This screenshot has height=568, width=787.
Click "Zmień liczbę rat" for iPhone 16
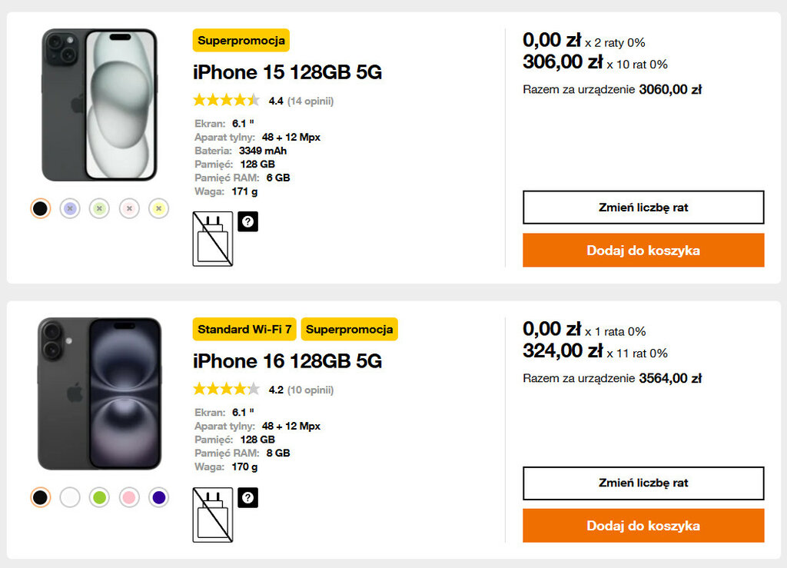[643, 483]
